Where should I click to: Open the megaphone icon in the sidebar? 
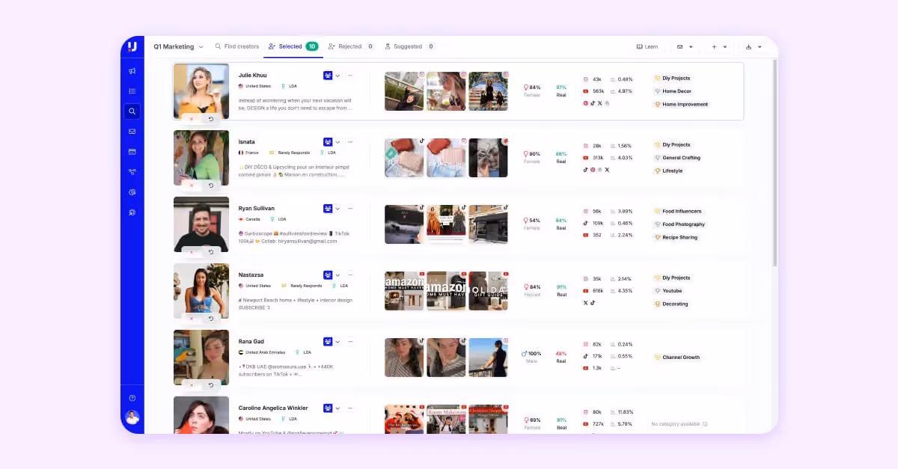(x=132, y=71)
